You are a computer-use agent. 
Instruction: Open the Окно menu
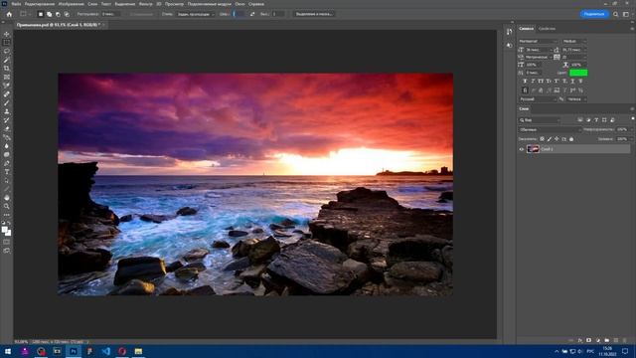click(x=239, y=4)
